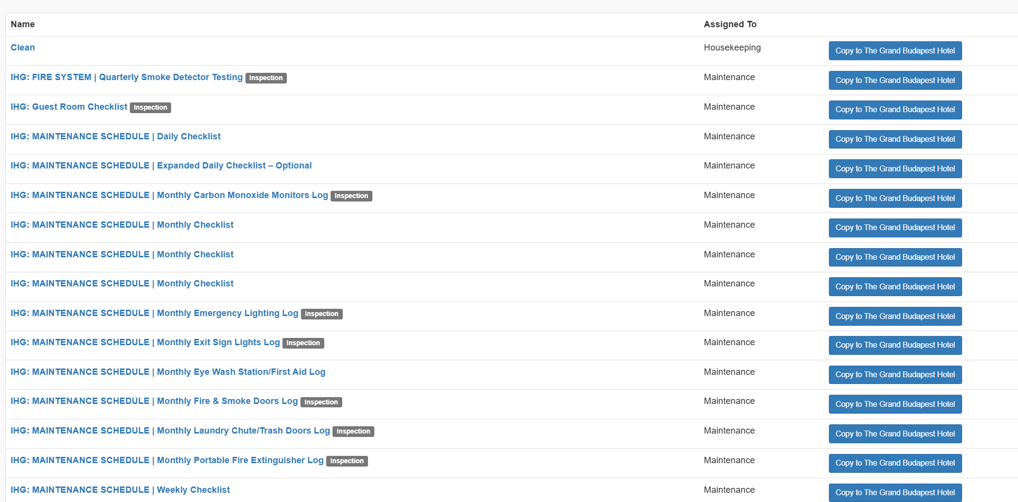1018x502 pixels.
Task: Select Maintenance in Emergency Lighting Log row
Action: 729,313
